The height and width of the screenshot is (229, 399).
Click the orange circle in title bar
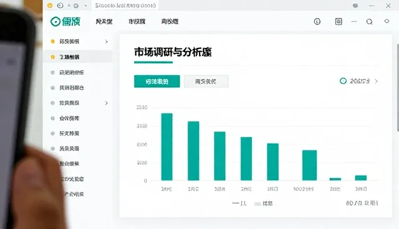click(x=50, y=6)
